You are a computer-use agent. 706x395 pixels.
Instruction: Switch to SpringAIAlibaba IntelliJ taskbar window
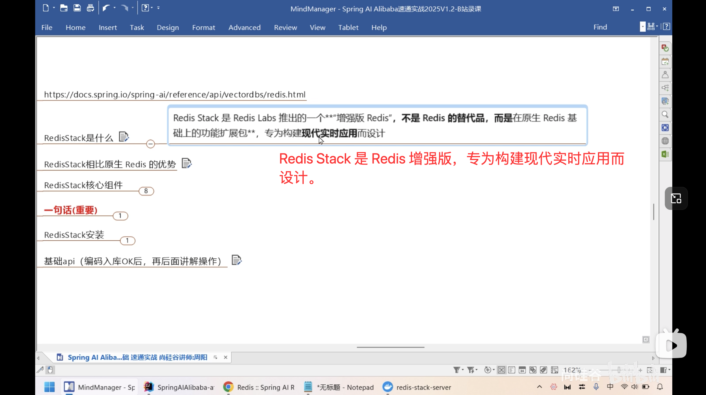[x=179, y=387]
